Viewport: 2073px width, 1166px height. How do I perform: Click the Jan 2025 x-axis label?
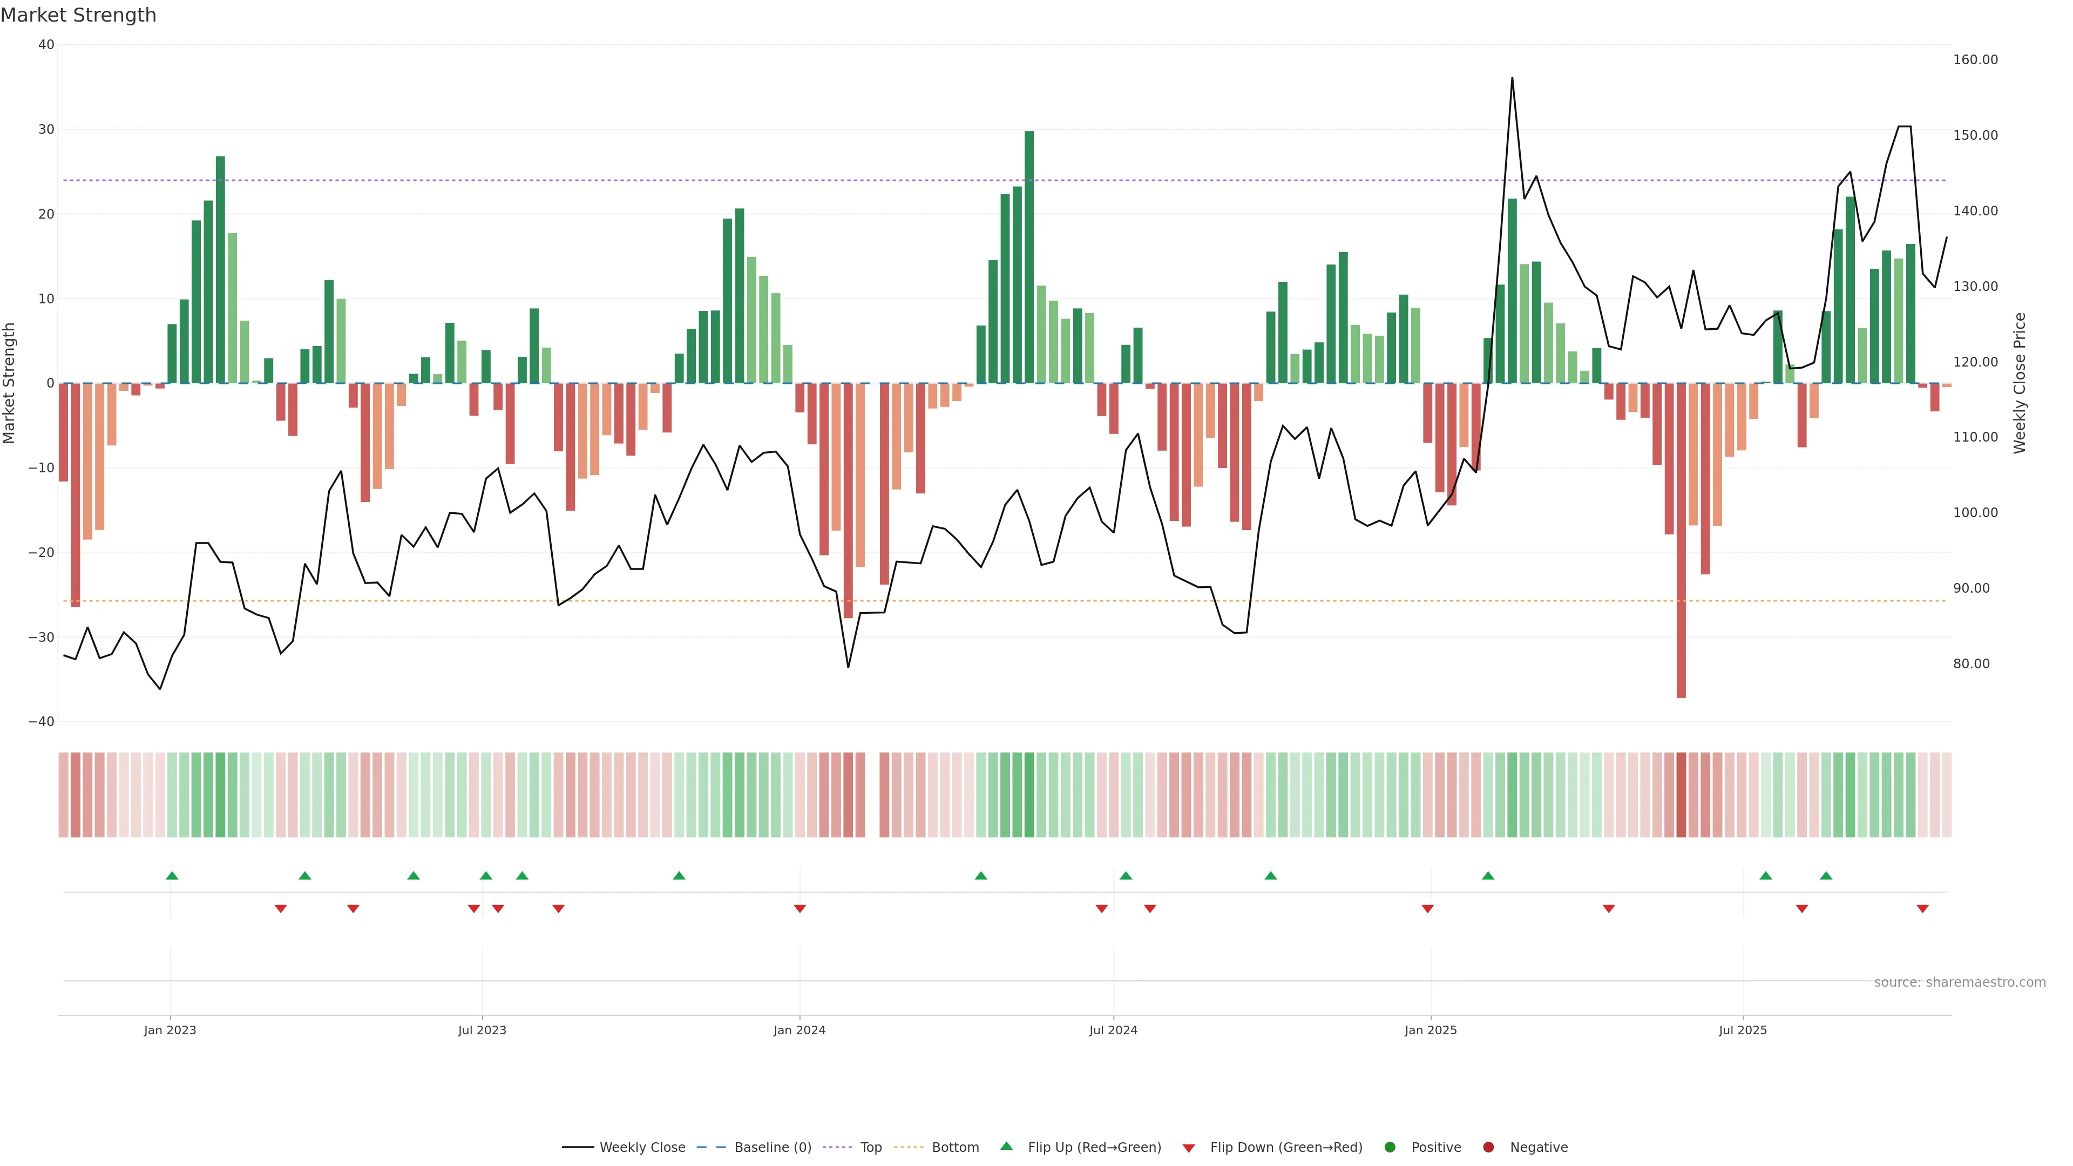(1431, 1030)
